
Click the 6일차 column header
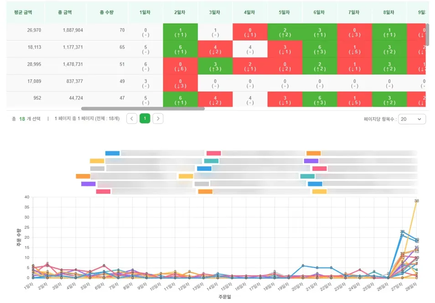pos(319,12)
